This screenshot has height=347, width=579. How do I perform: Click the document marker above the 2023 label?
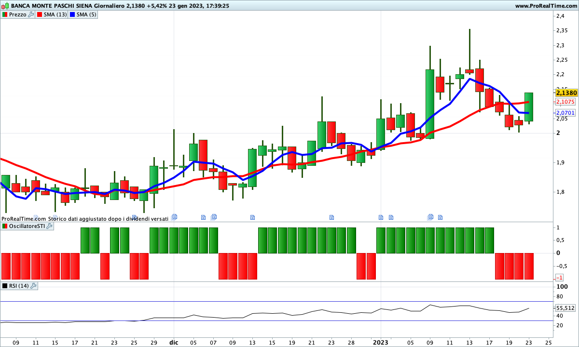[x=381, y=217]
